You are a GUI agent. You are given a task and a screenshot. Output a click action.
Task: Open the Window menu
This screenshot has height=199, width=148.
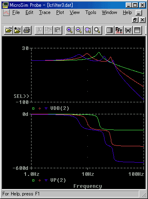tap(109, 12)
